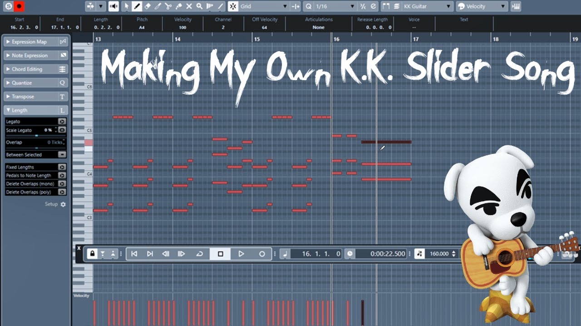
Task: Activate Cycle loop in transport
Action: click(199, 254)
